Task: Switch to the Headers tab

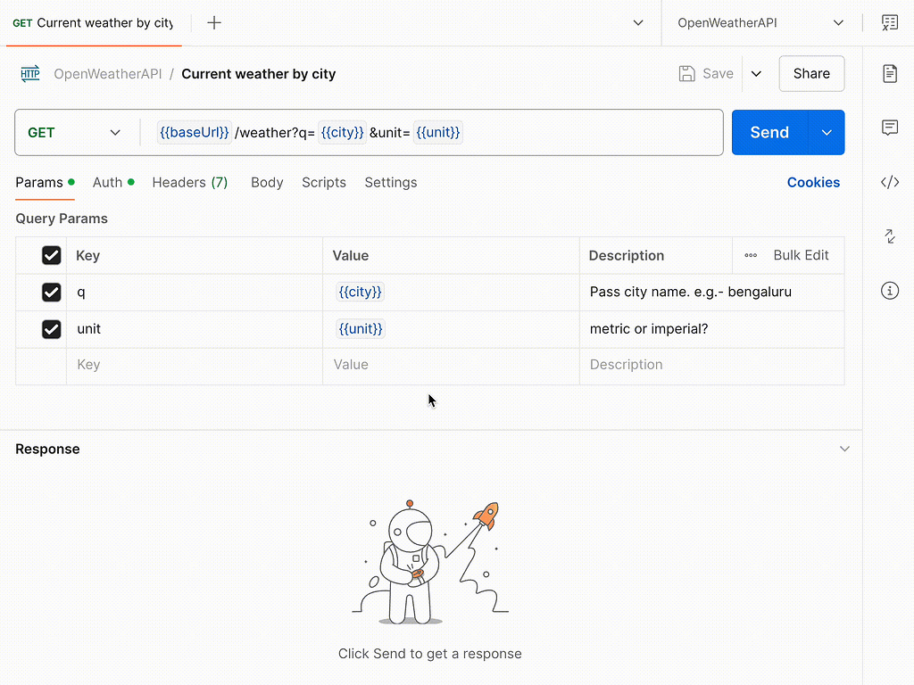Action: click(x=189, y=182)
